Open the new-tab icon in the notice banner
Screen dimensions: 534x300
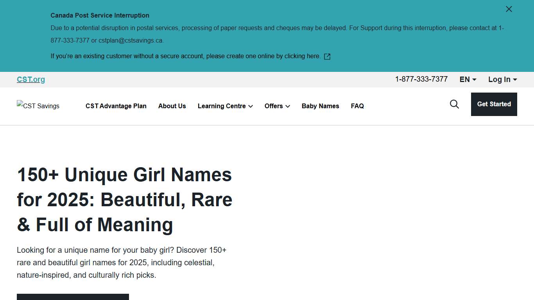[327, 56]
